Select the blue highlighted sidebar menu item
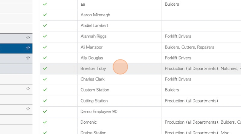The image size is (241, 134). pos(16,48)
